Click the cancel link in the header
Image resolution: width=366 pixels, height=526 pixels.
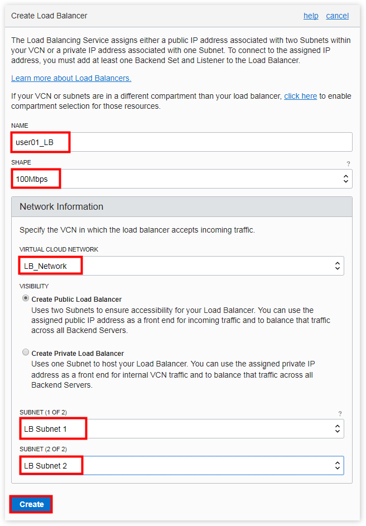coord(338,16)
